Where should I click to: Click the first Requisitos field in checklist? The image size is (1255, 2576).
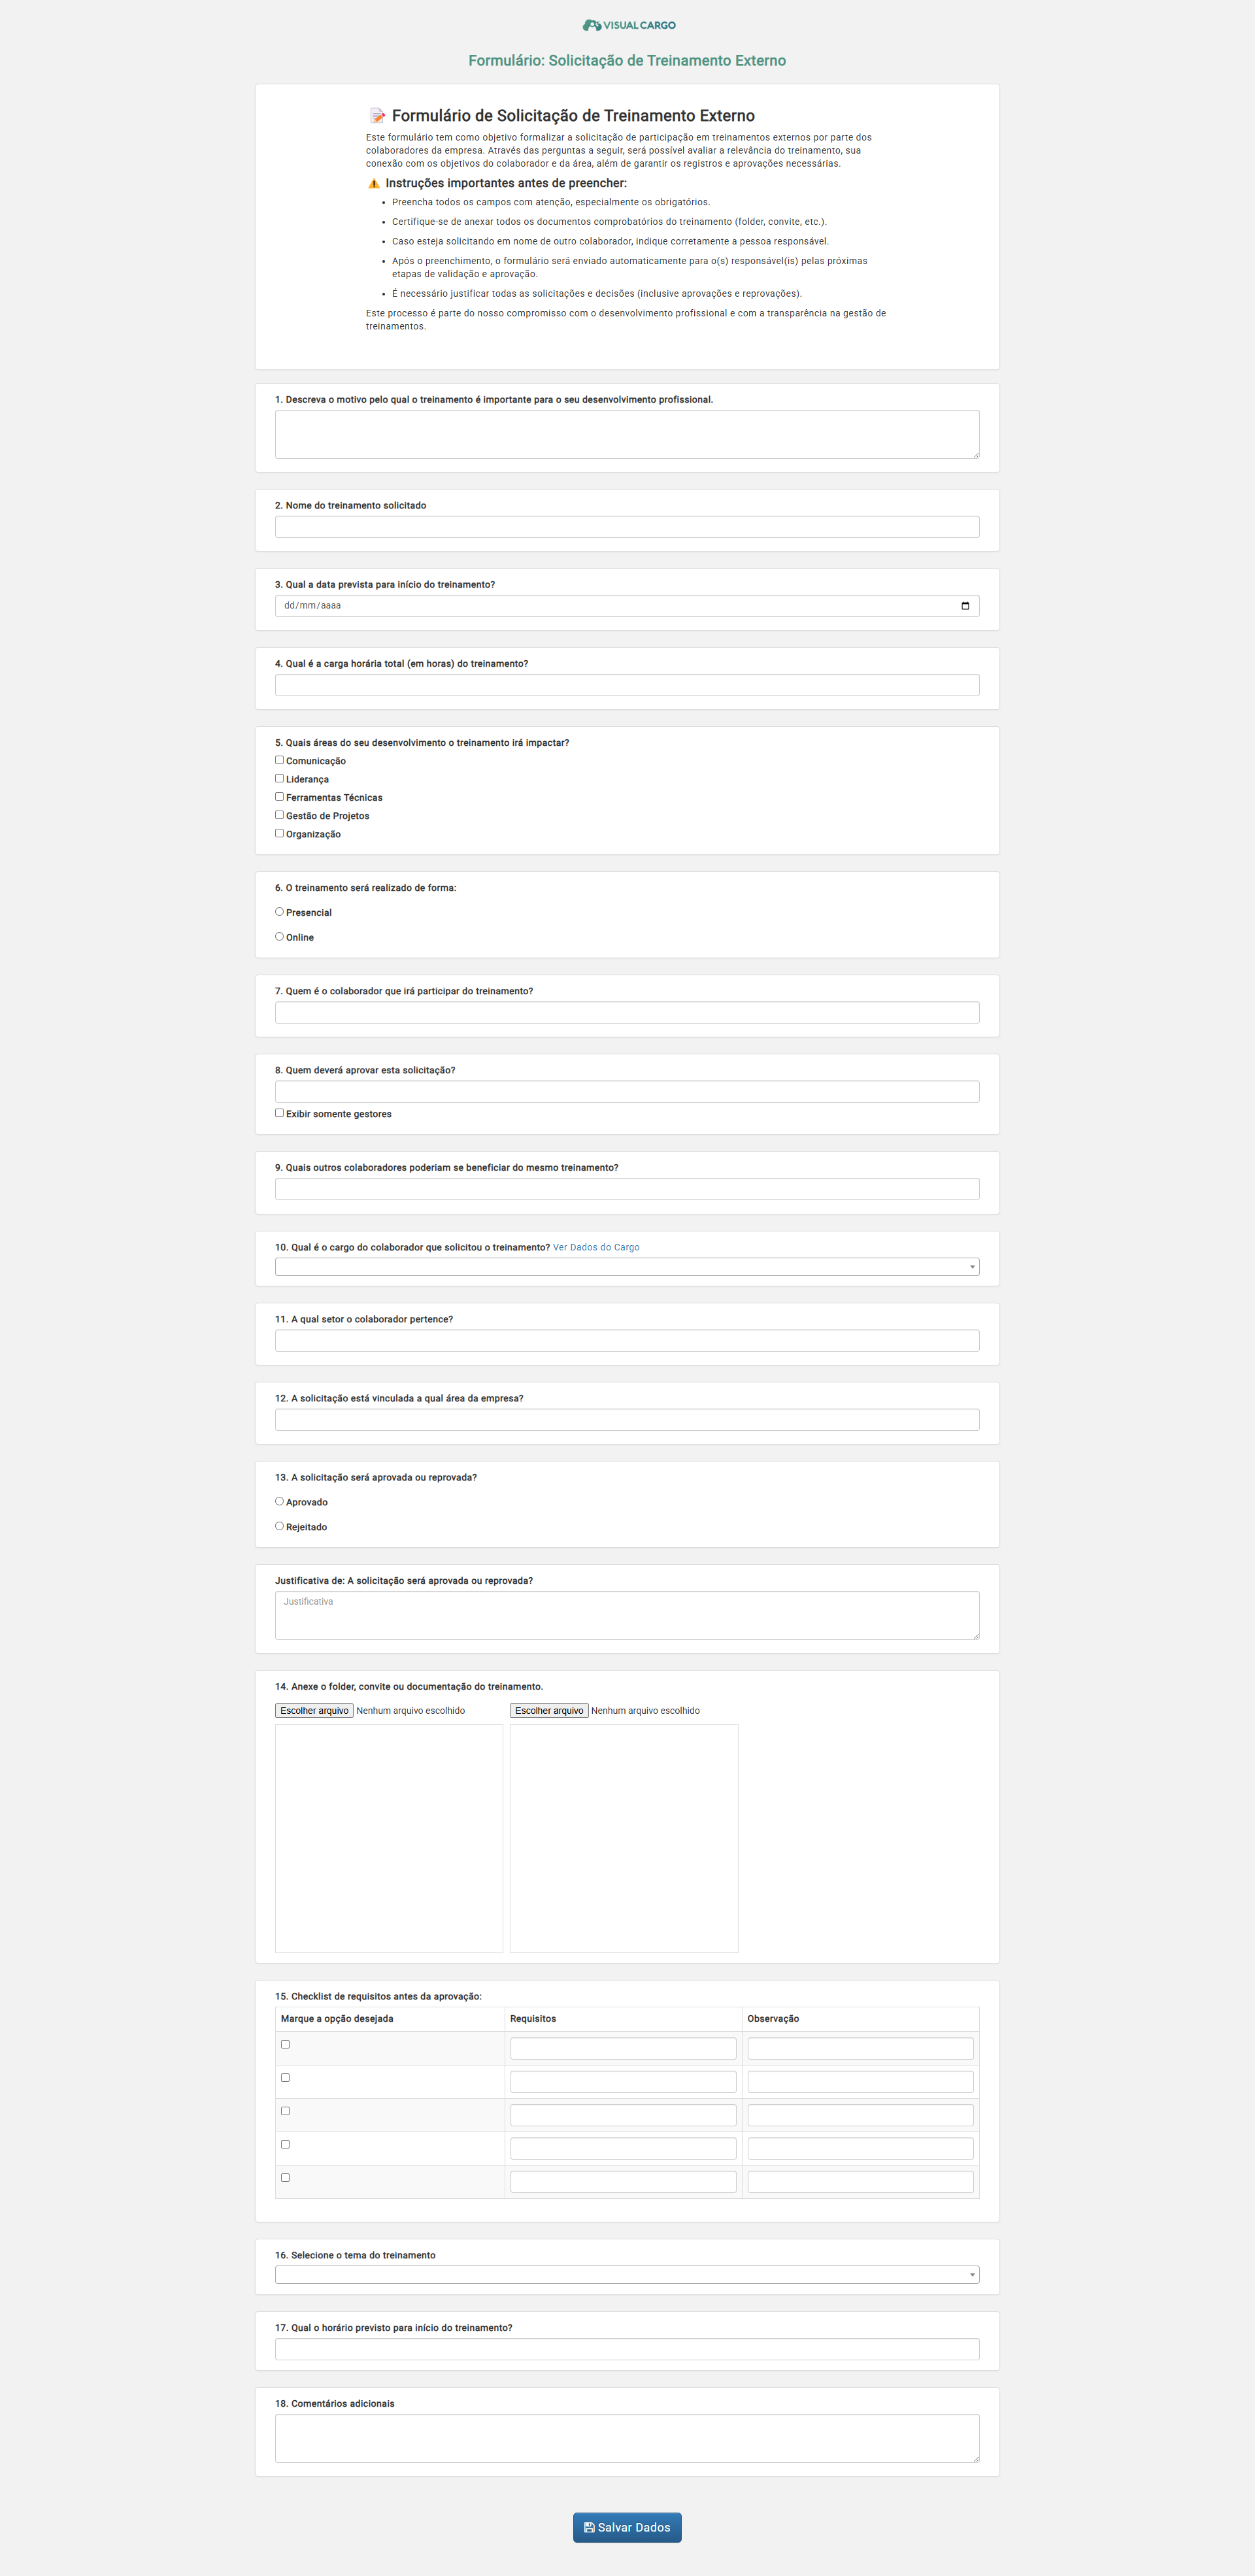(623, 2048)
